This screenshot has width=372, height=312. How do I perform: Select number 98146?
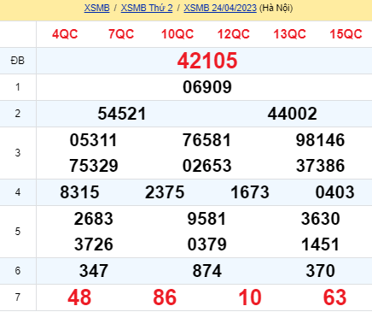[x=320, y=140]
